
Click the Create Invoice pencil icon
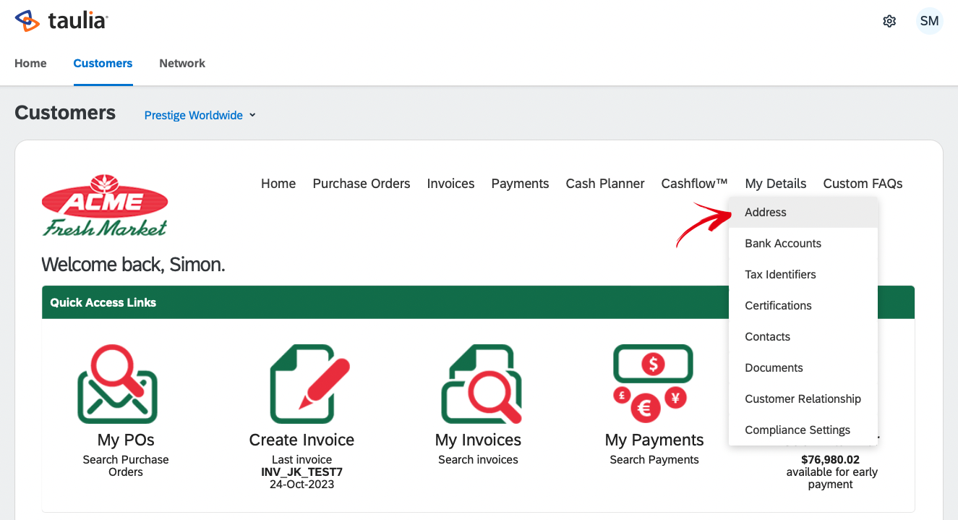309,384
